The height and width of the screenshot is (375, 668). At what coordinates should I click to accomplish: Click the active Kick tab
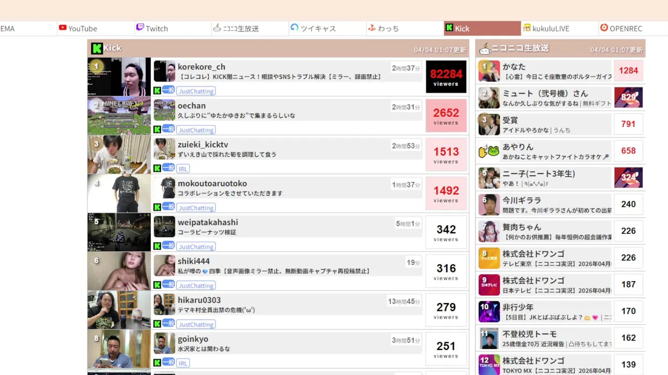pyautogui.click(x=482, y=28)
